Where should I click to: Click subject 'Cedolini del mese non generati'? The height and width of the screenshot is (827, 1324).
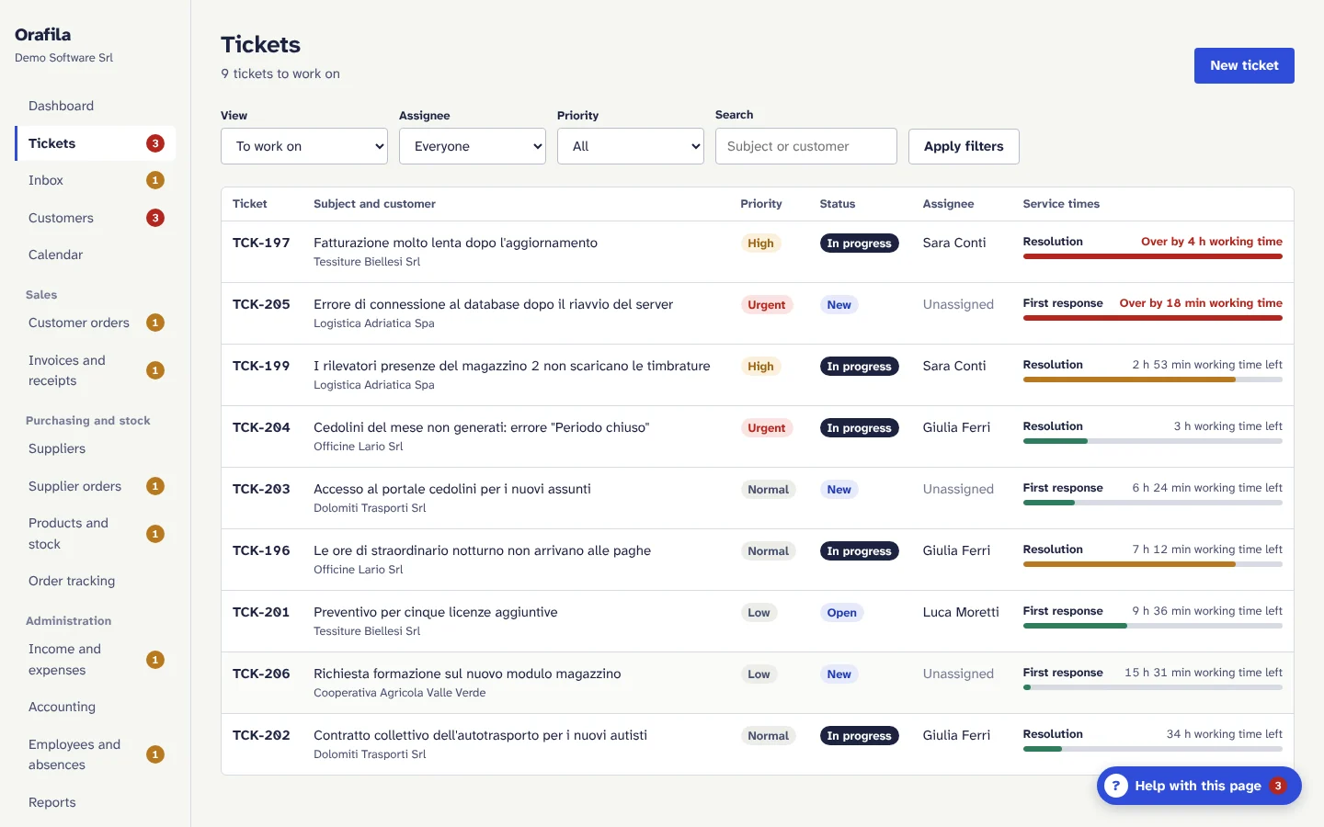(x=481, y=427)
